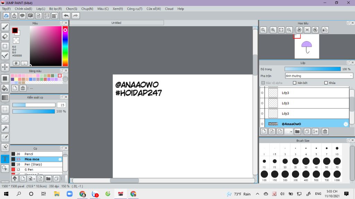Toggle visibility of the @AnaaOwO layer
This screenshot has width=355, height=199.
(x=262, y=124)
